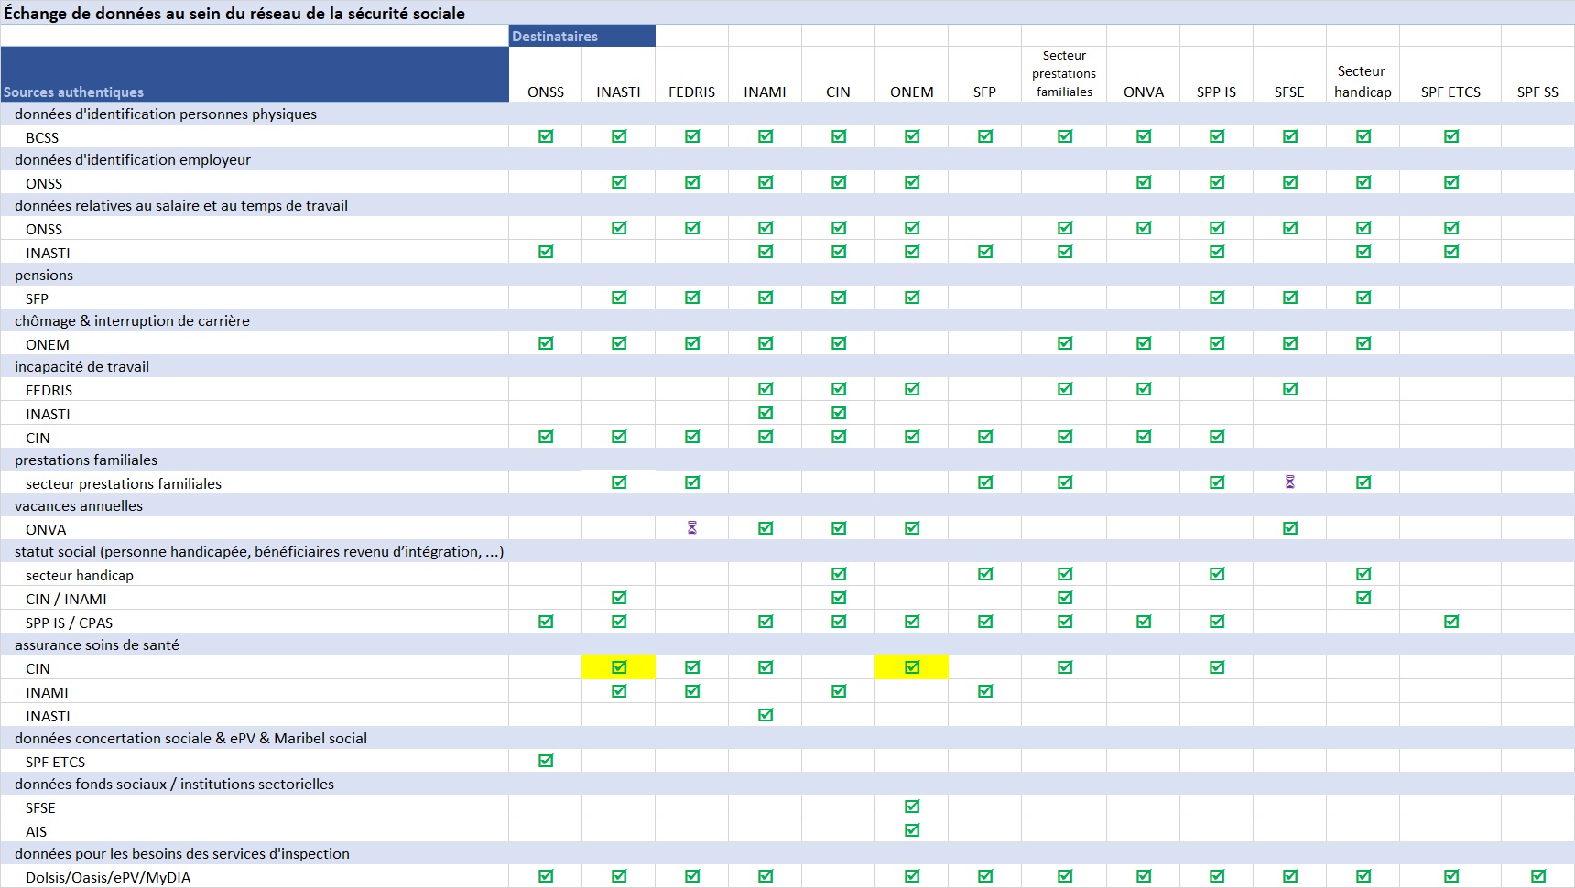Select the Dolsis/Oasis/ePV/MyDIA row label
This screenshot has height=888, width=1575.
tap(108, 877)
